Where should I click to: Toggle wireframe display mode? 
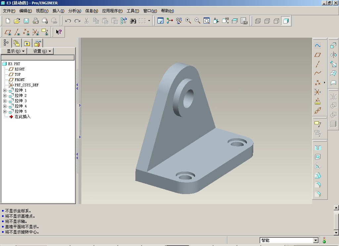(x=258, y=21)
